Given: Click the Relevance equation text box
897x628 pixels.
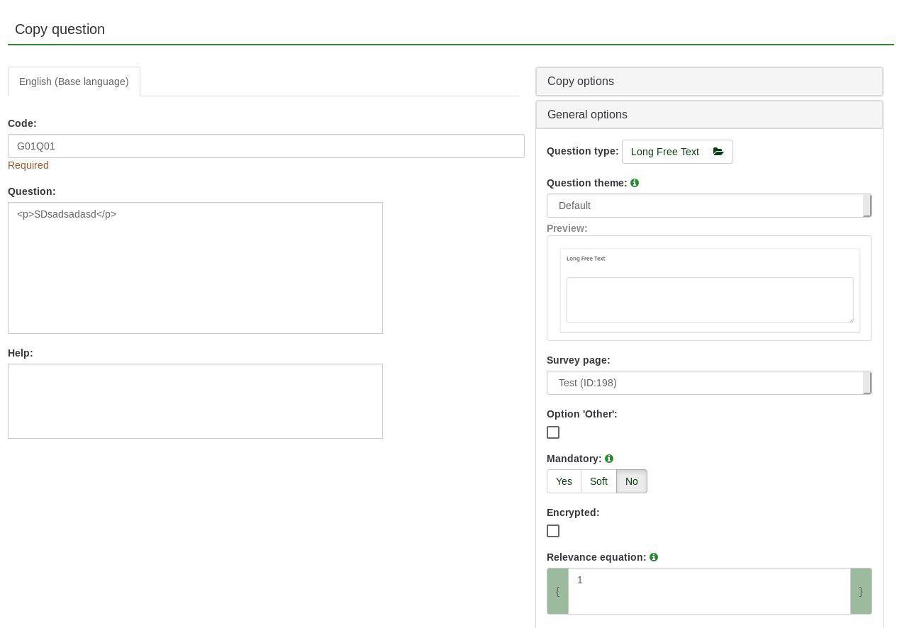Looking at the screenshot, I should [709, 591].
